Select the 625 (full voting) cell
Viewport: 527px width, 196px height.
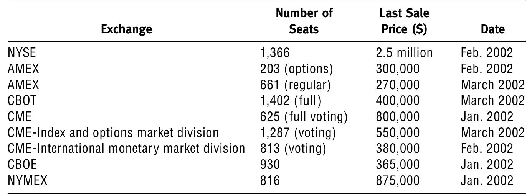pos(304,116)
